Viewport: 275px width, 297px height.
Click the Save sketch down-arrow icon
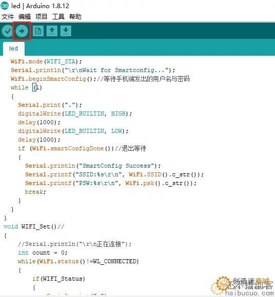[x=66, y=31]
